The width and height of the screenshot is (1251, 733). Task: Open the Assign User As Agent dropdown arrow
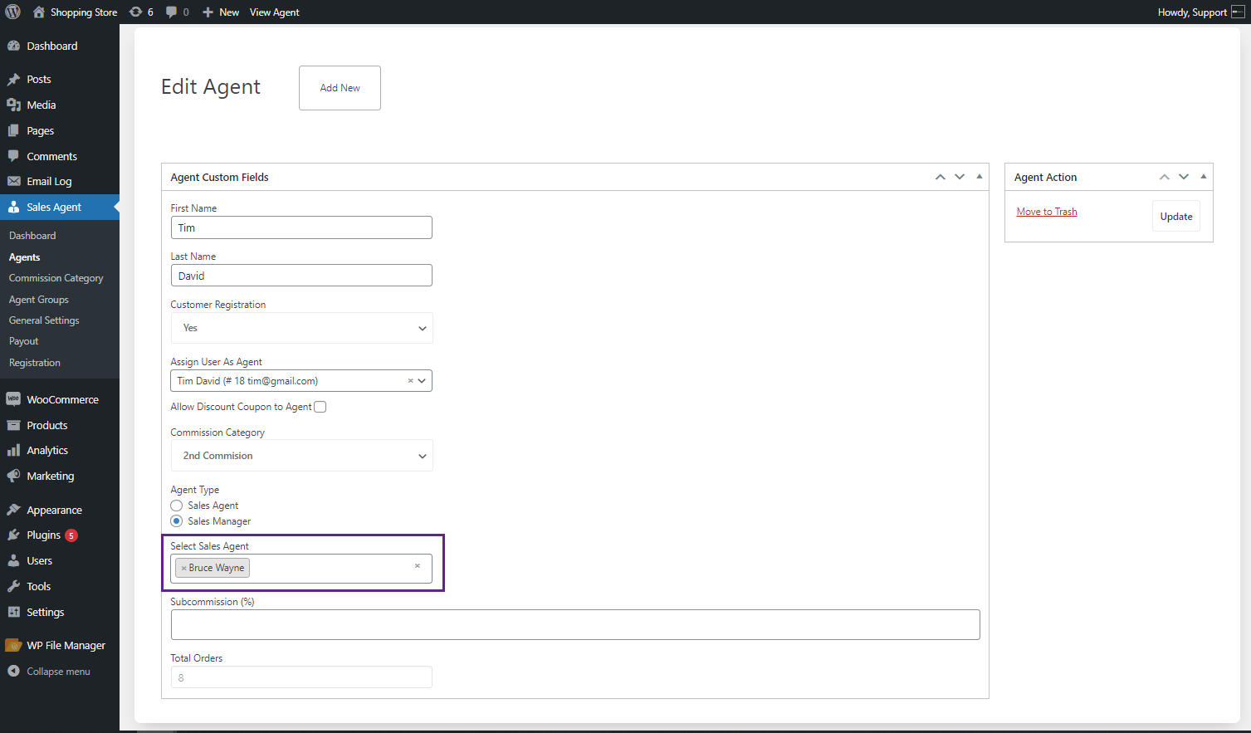(x=423, y=381)
